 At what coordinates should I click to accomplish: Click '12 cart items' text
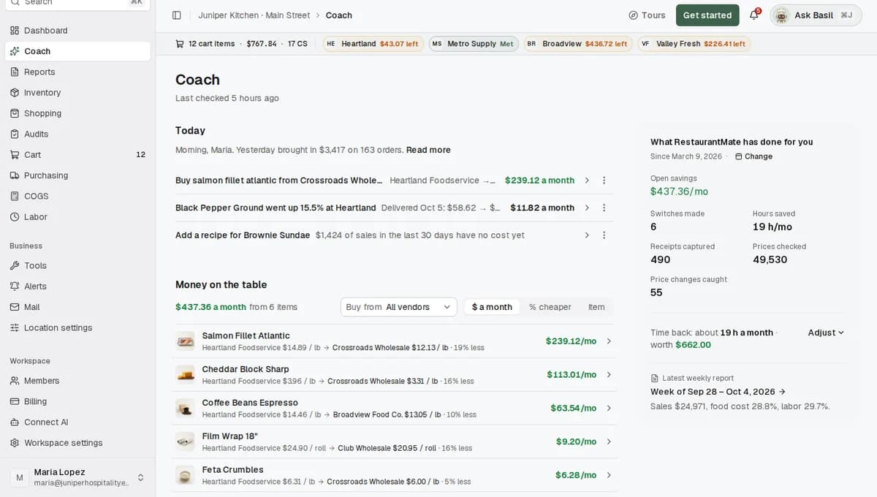212,44
